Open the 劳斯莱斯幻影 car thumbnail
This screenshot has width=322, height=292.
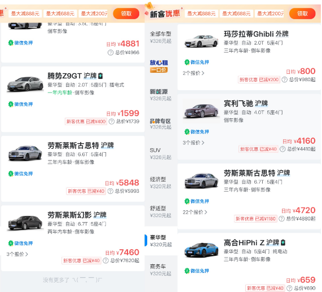(25, 223)
